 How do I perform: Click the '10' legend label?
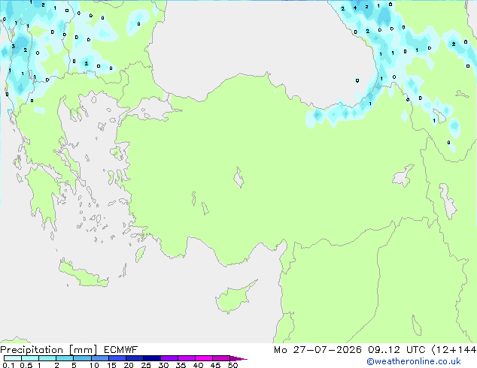click(94, 365)
